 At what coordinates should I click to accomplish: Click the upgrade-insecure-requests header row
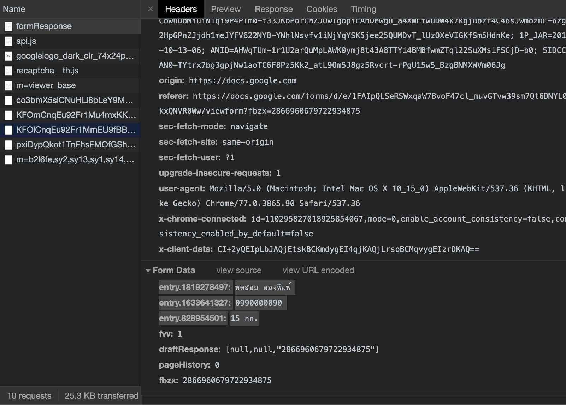coord(219,173)
